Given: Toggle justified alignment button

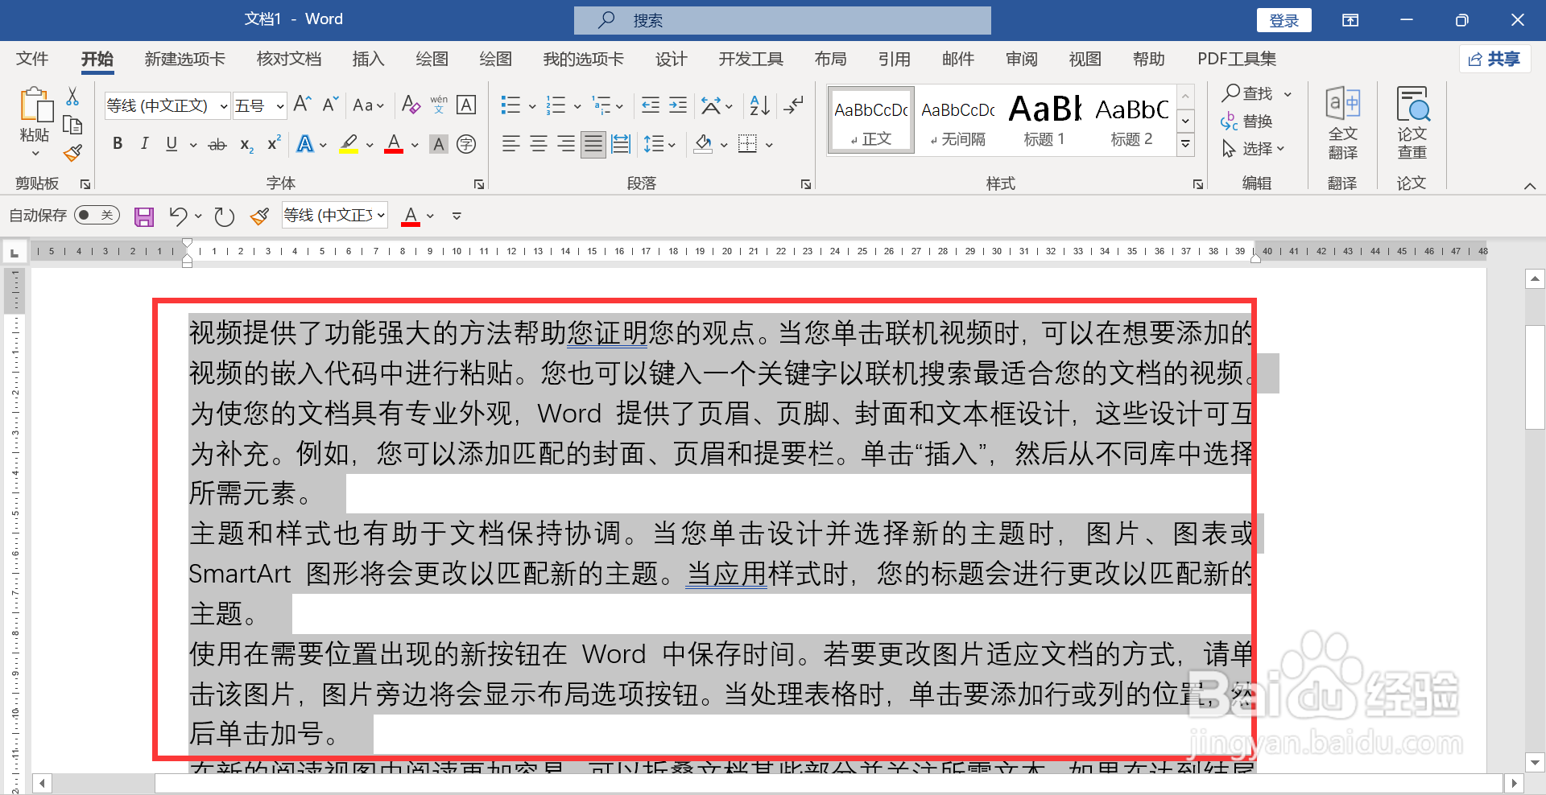Looking at the screenshot, I should [593, 145].
